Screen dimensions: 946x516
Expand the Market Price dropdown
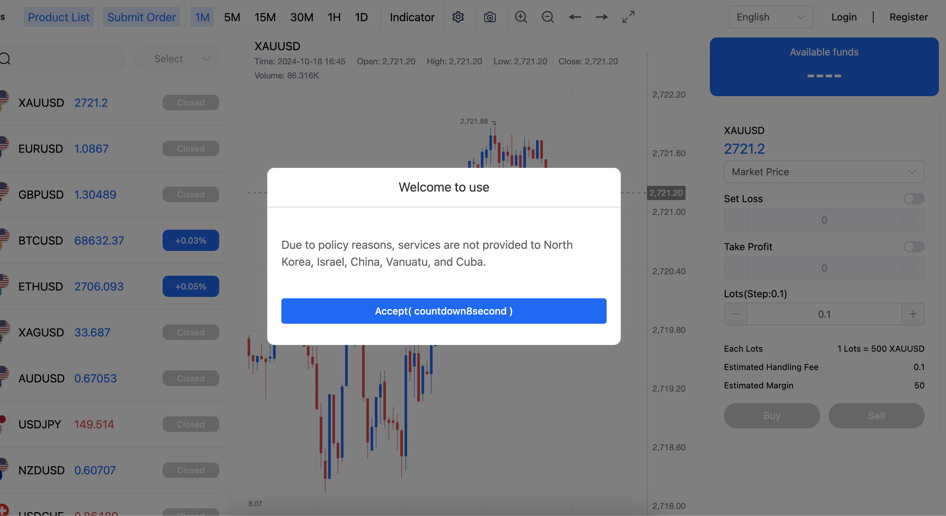pos(824,172)
